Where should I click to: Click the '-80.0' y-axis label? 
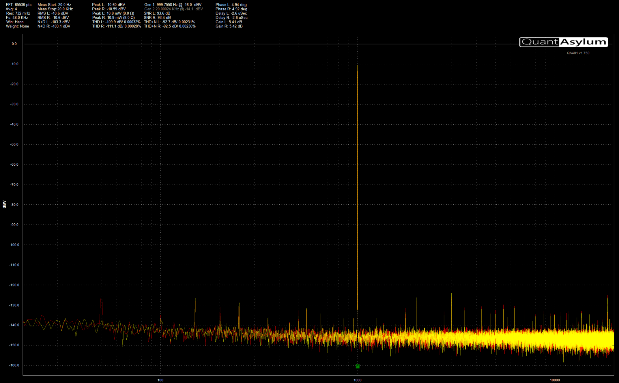tap(14, 205)
